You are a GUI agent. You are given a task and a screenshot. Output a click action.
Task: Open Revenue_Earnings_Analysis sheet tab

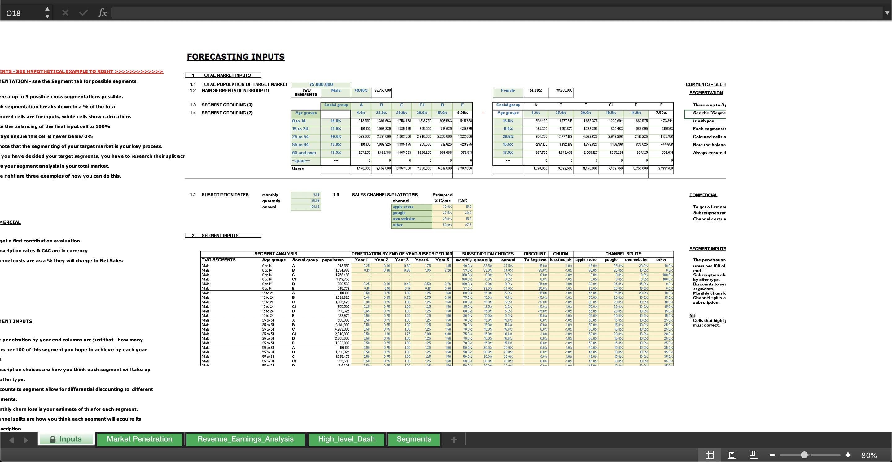(245, 439)
